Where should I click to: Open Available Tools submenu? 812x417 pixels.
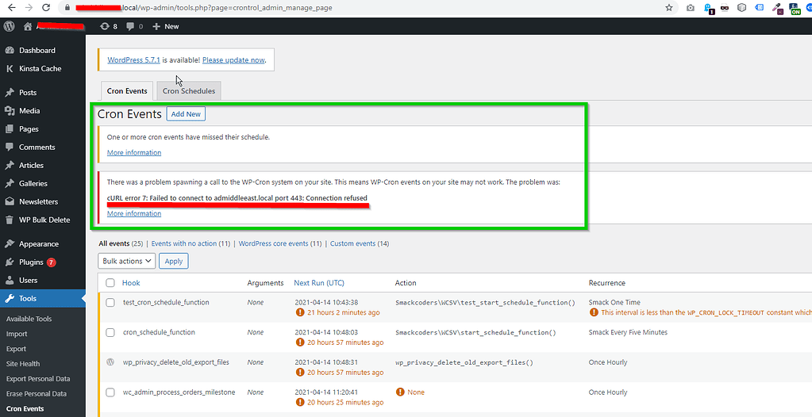coord(29,319)
